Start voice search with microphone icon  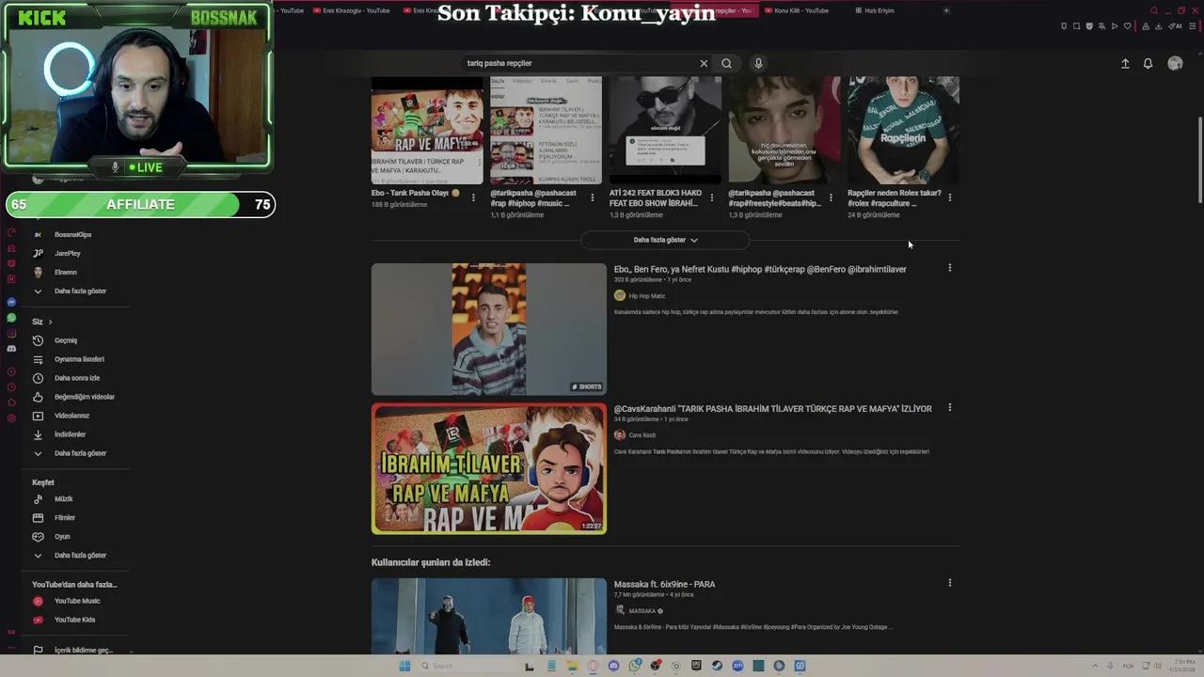pos(758,63)
